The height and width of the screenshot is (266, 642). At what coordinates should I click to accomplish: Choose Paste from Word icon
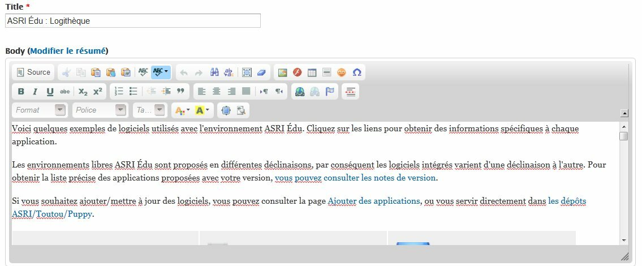pos(126,72)
